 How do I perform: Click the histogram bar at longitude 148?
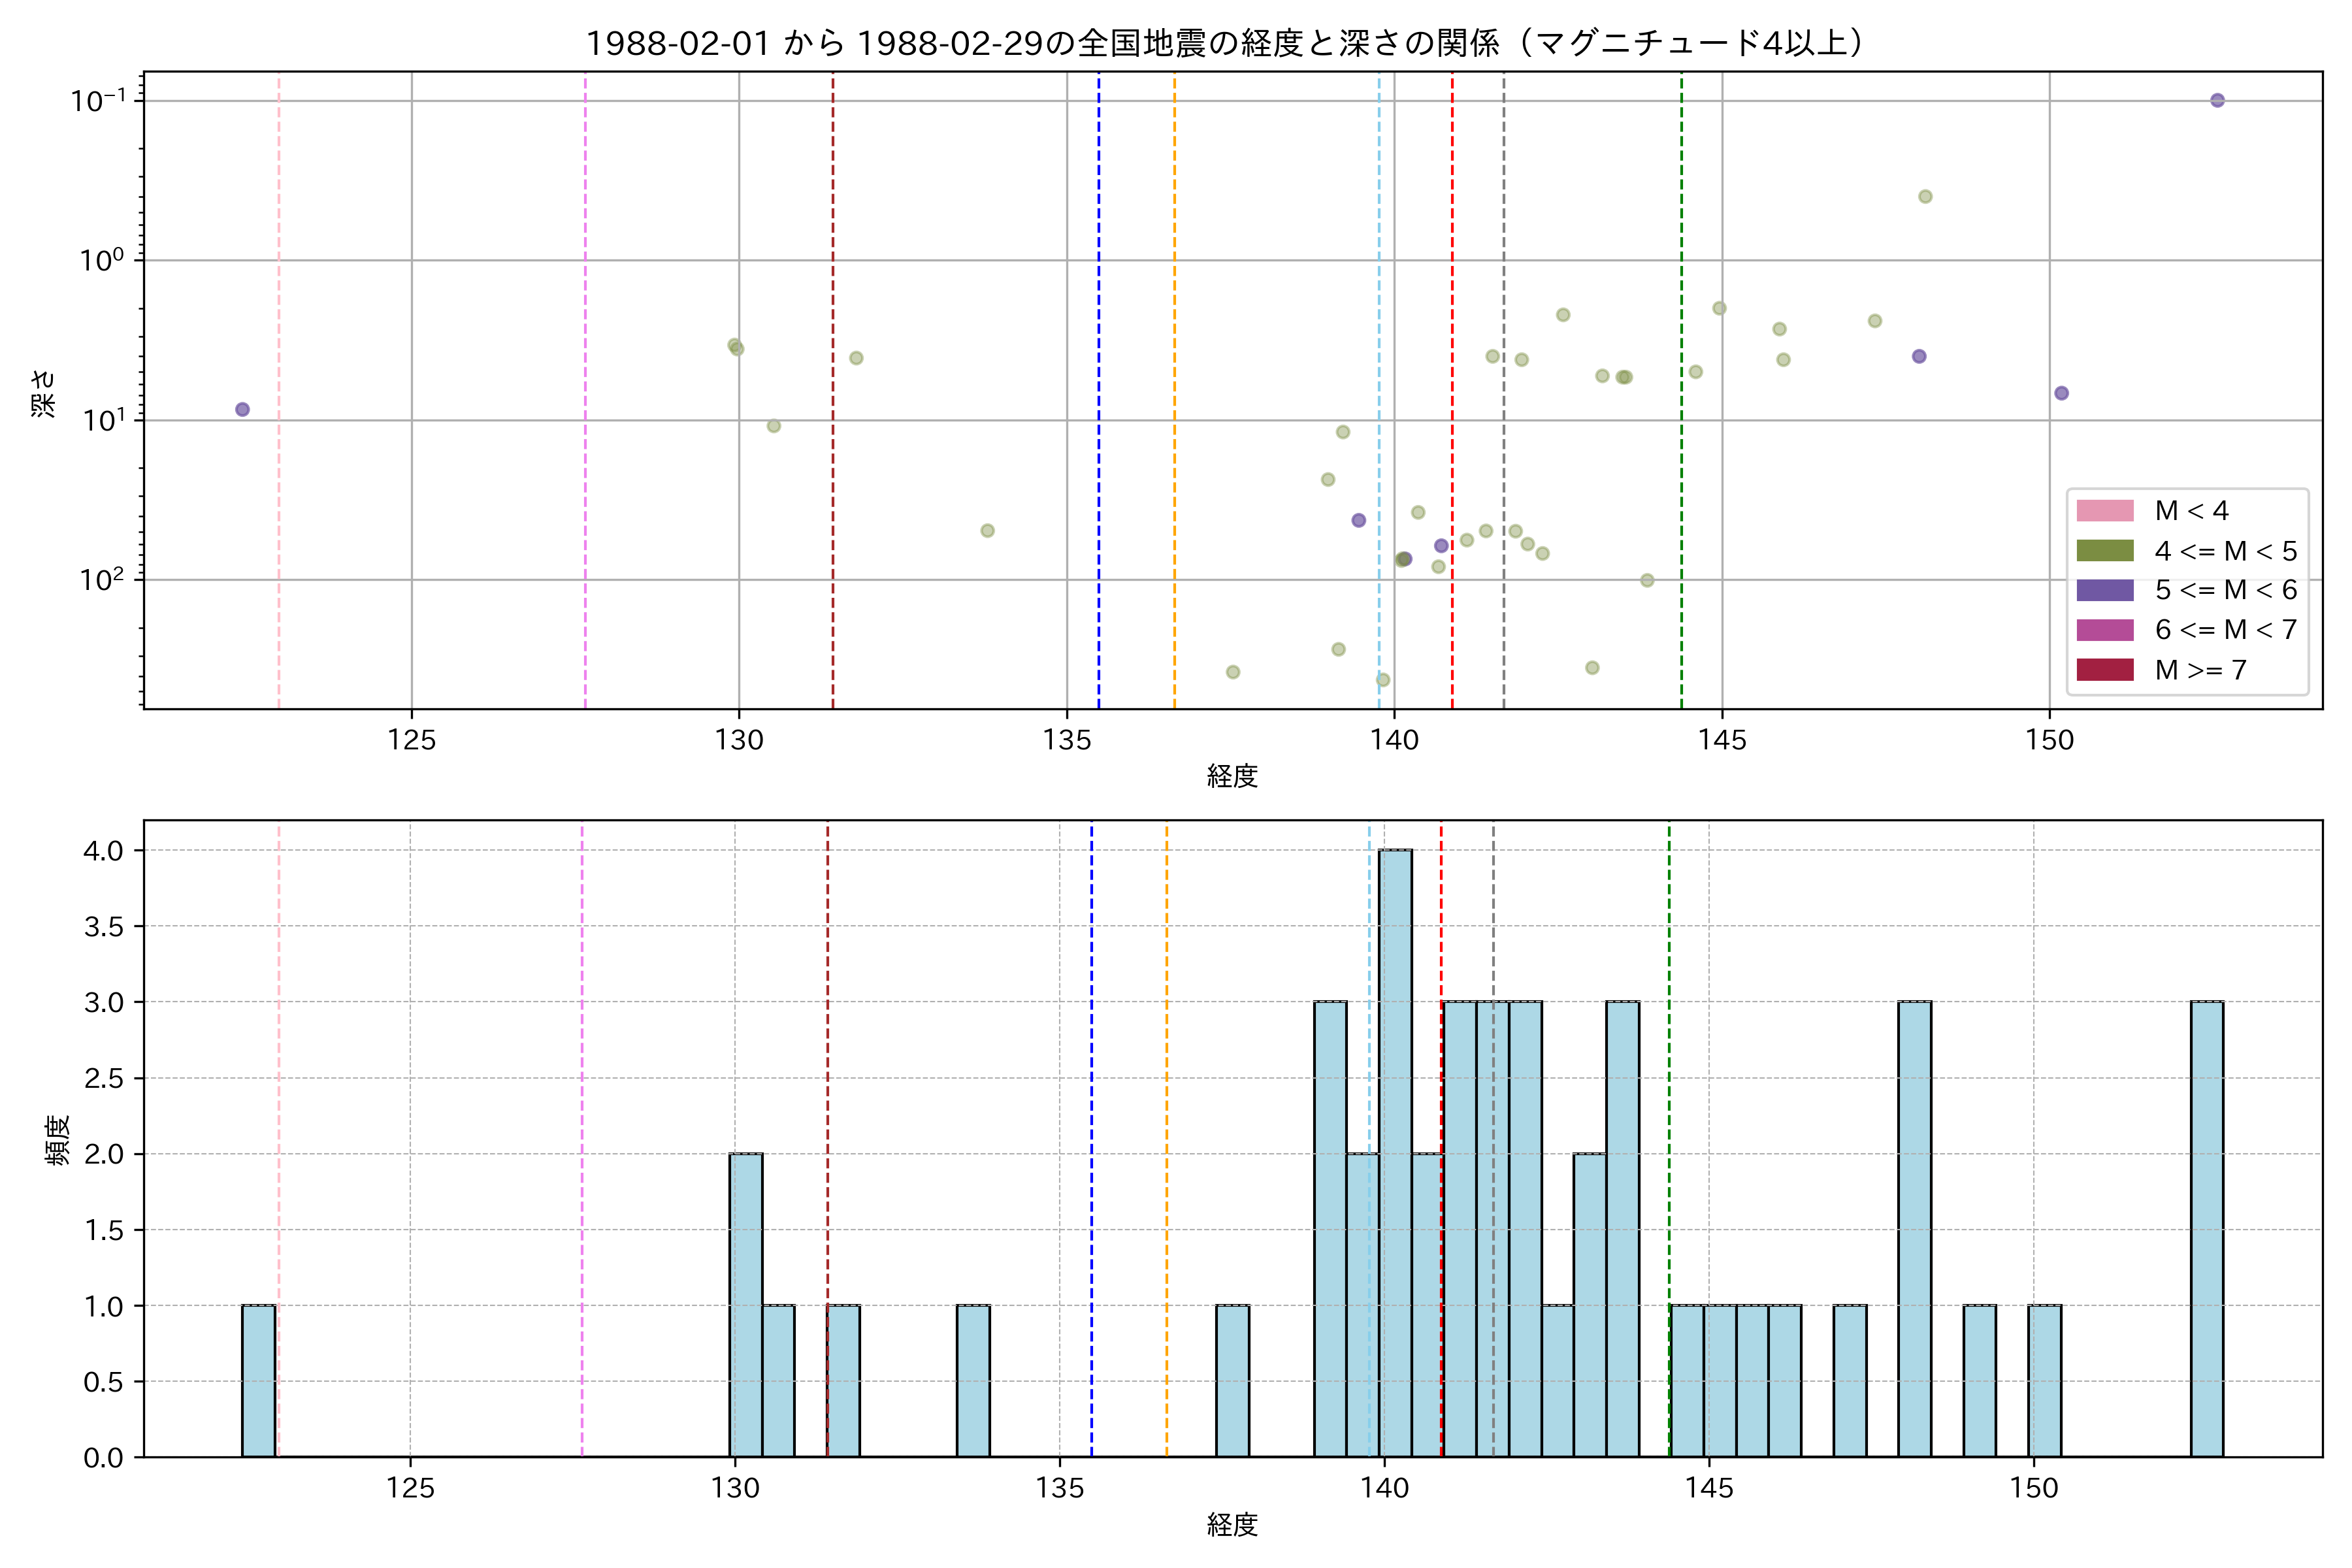click(1914, 1230)
